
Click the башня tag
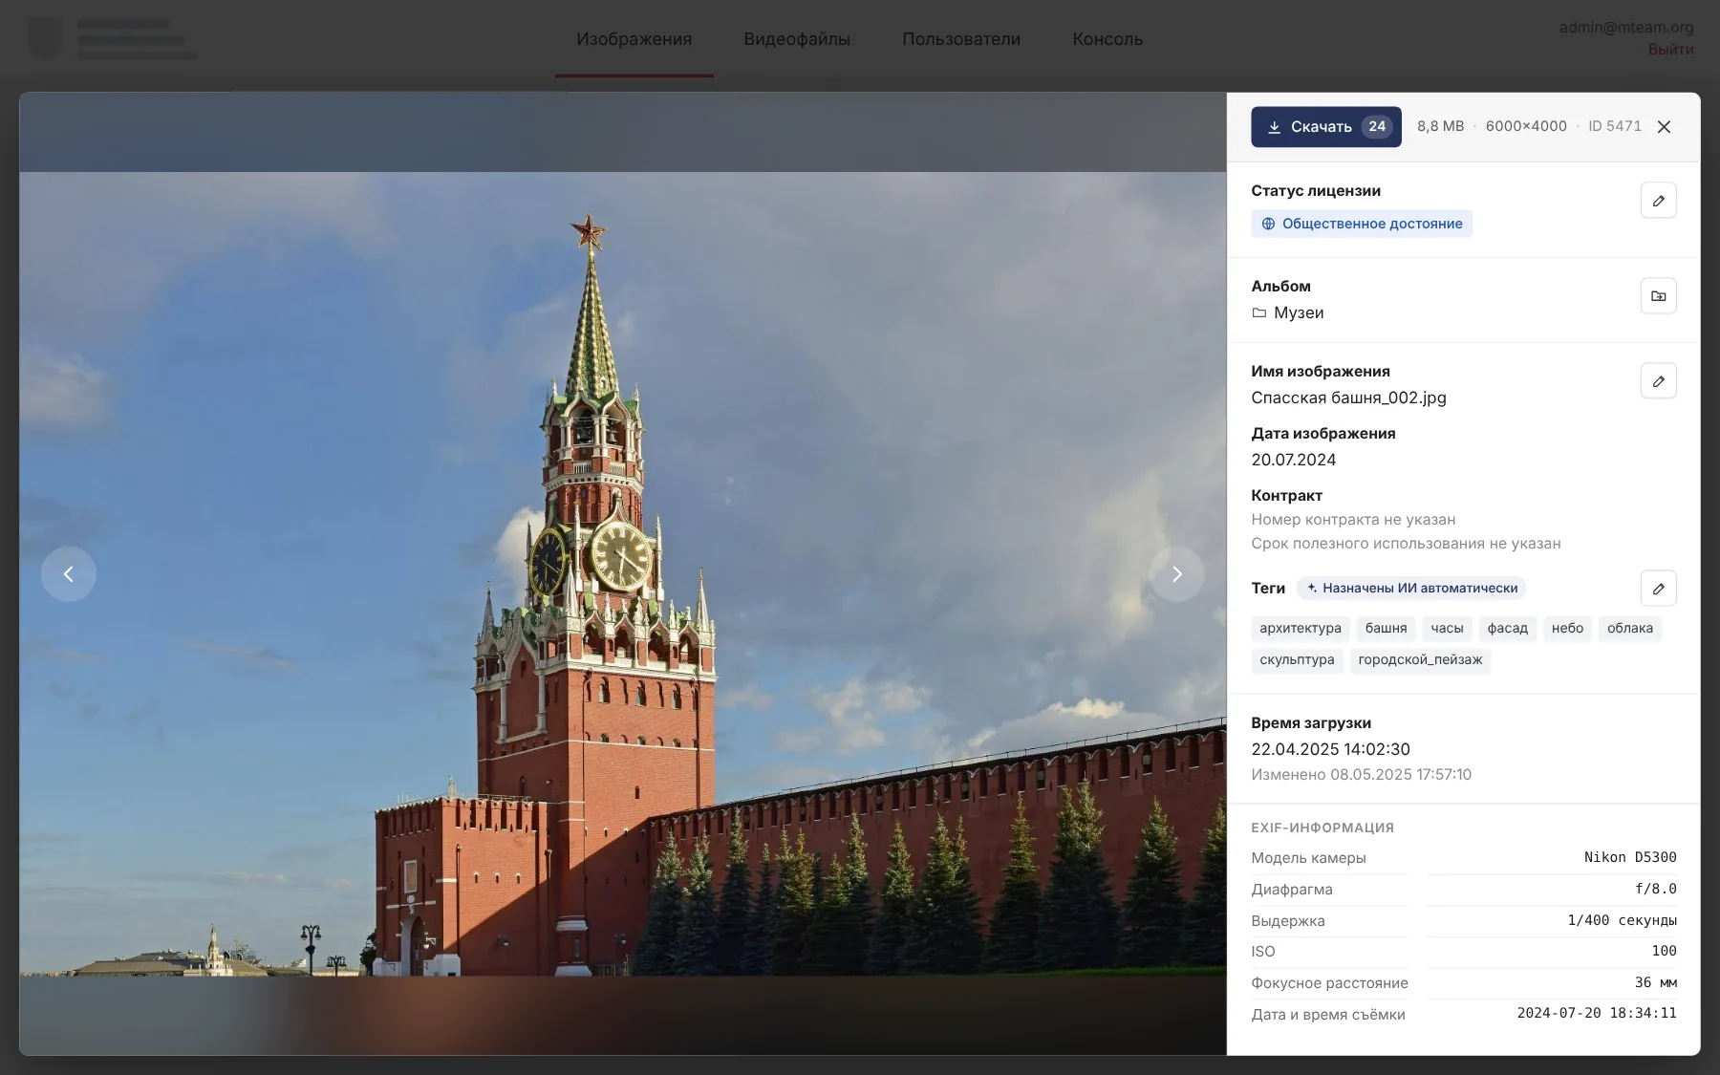pyautogui.click(x=1386, y=629)
